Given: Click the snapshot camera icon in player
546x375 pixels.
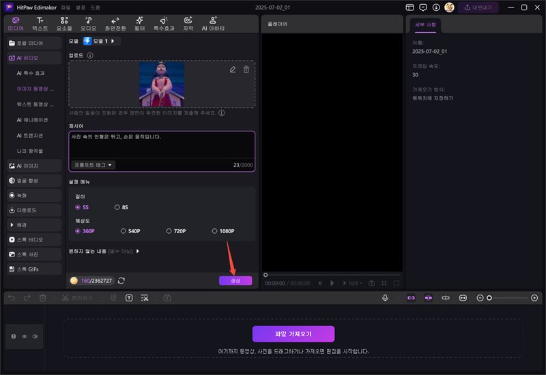Looking at the screenshot, I should [x=371, y=283].
